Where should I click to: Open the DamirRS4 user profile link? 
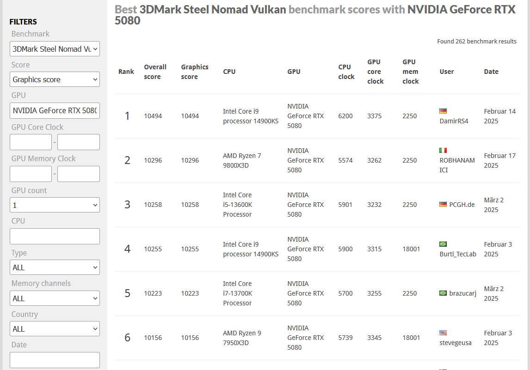click(x=454, y=121)
